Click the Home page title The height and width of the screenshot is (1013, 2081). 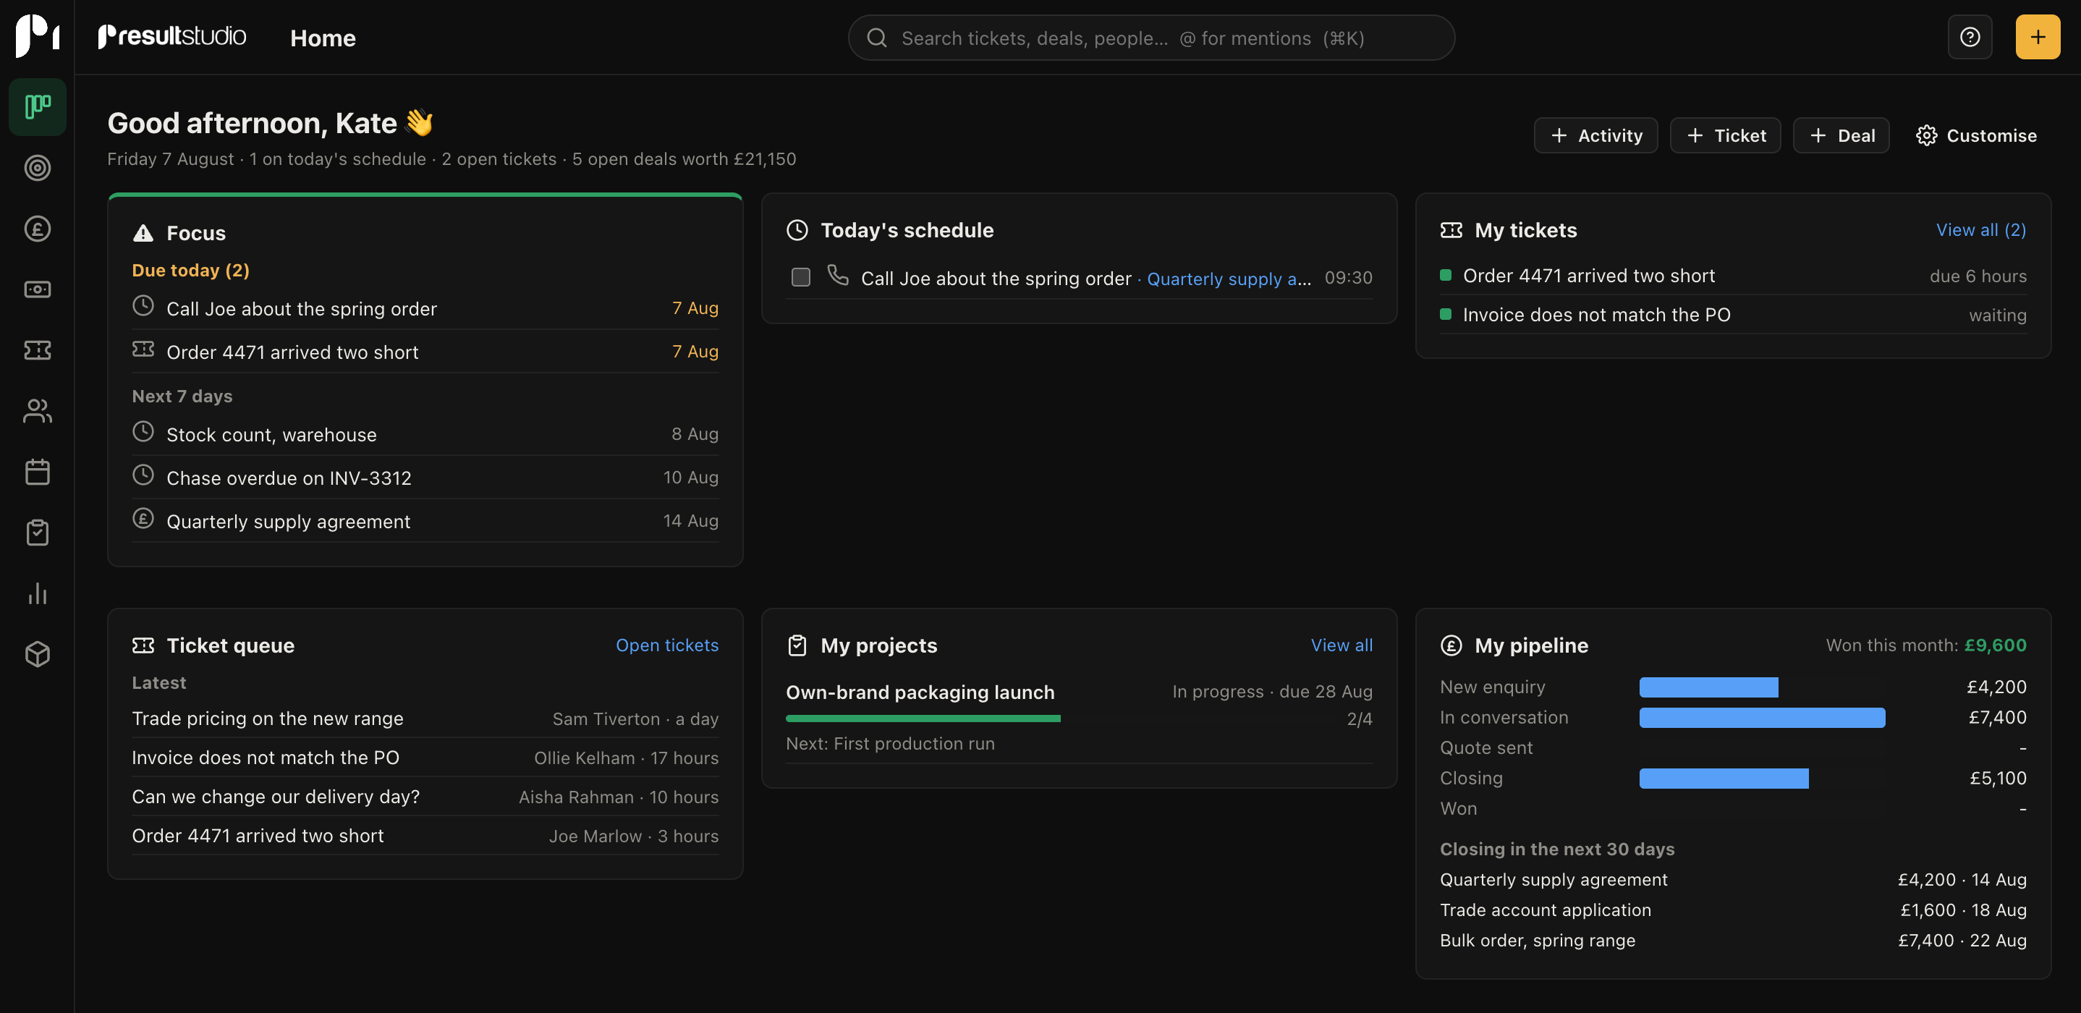click(322, 38)
